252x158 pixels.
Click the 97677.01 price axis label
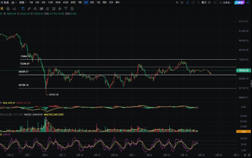click(x=244, y=21)
